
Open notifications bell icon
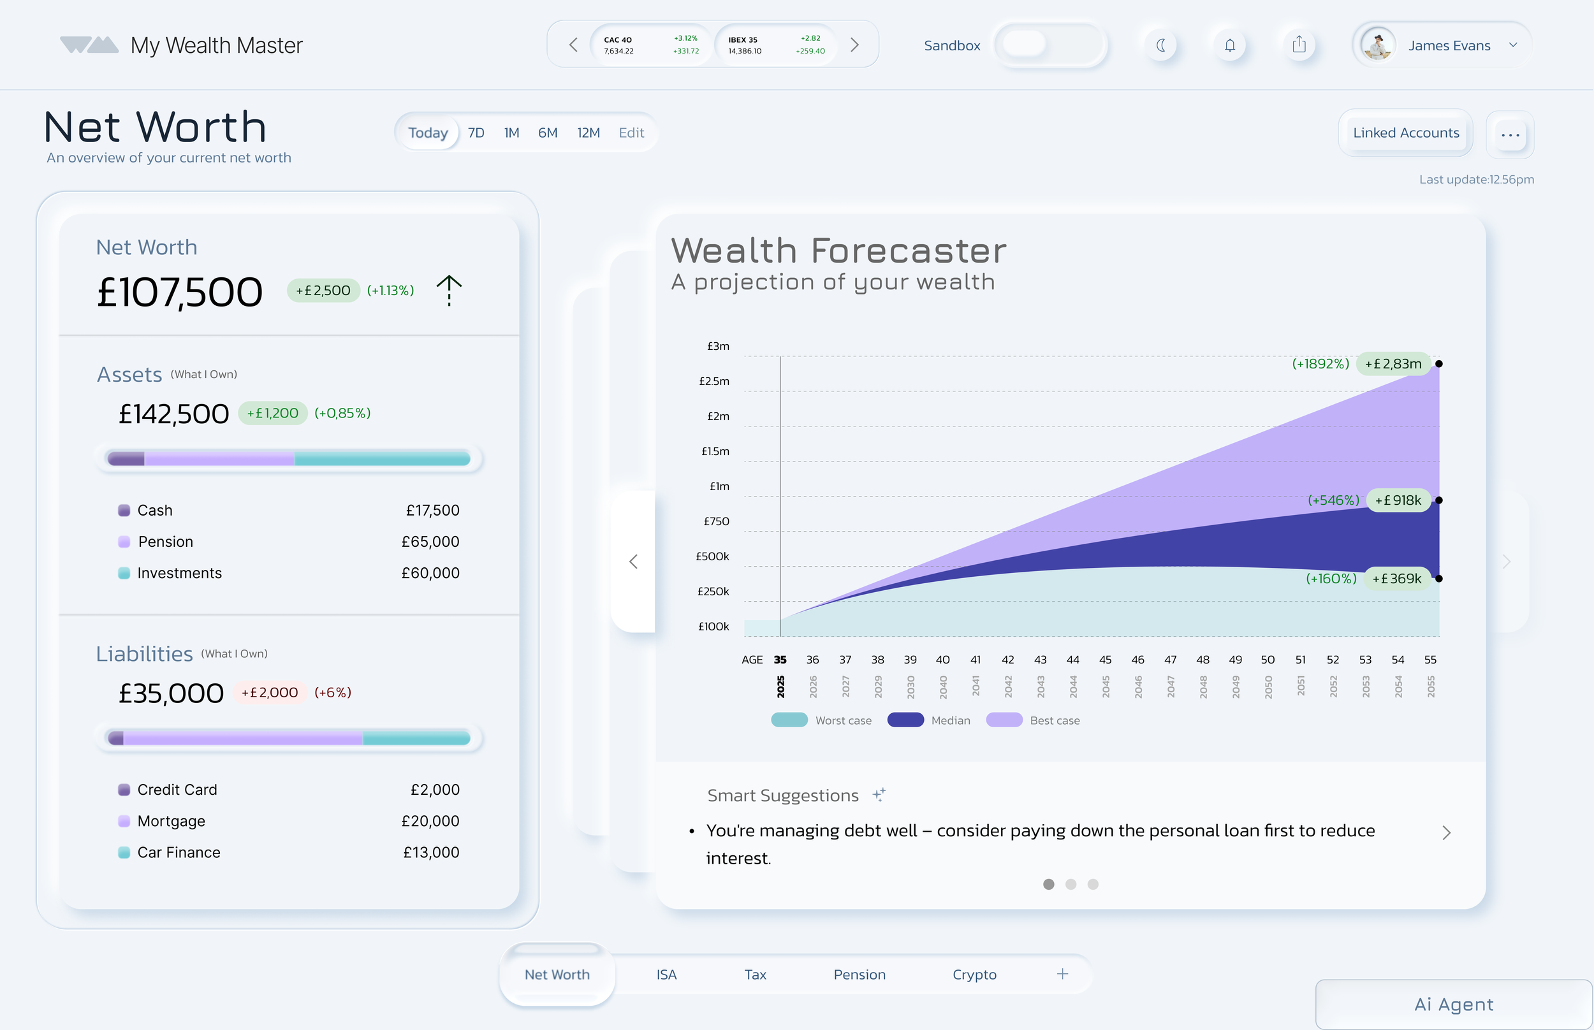click(1229, 45)
